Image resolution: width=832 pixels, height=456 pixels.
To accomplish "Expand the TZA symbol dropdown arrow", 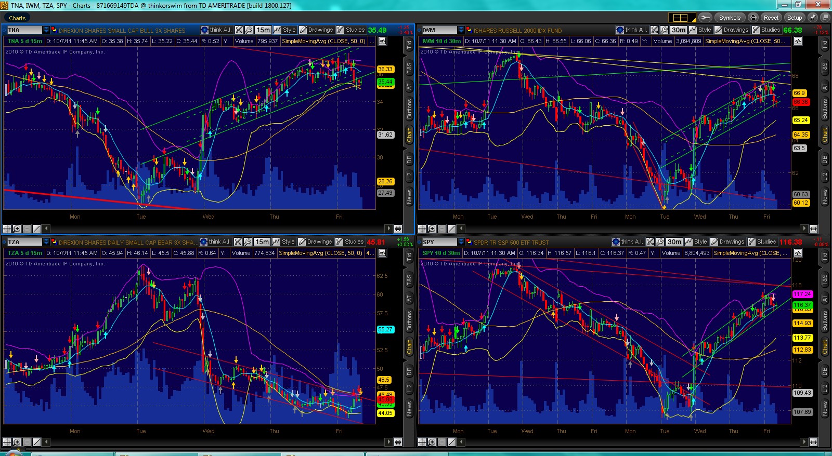I will click(46, 242).
